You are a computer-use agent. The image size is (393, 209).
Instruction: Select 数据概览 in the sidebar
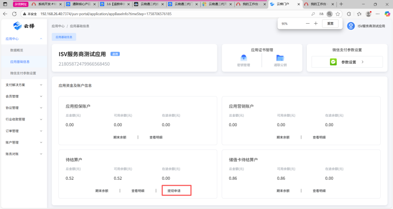coord(17,50)
